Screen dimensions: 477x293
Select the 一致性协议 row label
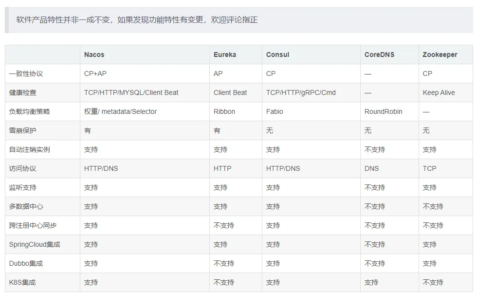(26, 73)
